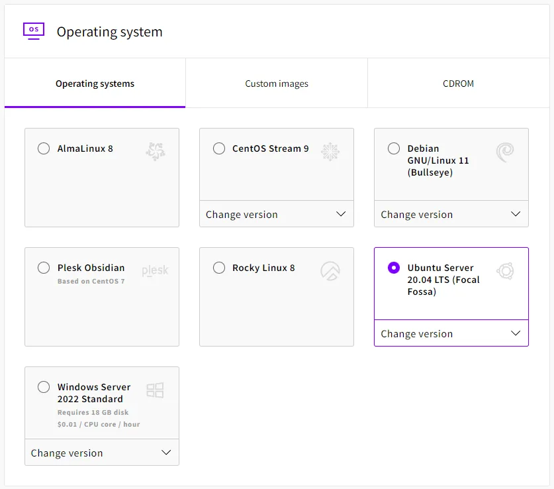Viewport: 554px width, 489px height.
Task: Click Change version below Windows Server
Action: point(101,453)
